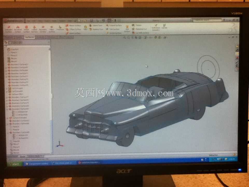Open the Help menu in menu bar
Viewport: 249px width, 187px height.
click(70, 21)
